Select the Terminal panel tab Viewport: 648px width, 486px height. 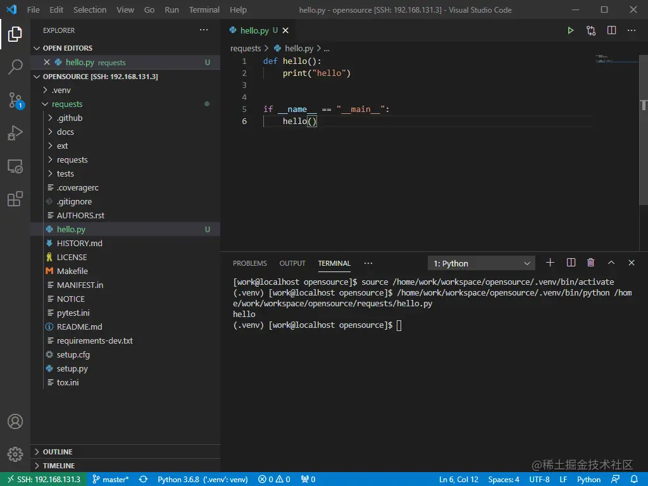[x=334, y=263]
